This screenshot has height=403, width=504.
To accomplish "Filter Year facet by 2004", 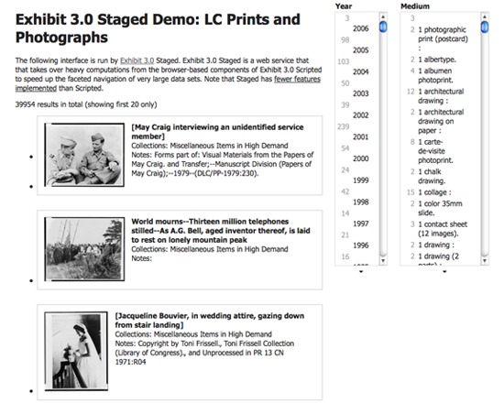I will 361,72.
